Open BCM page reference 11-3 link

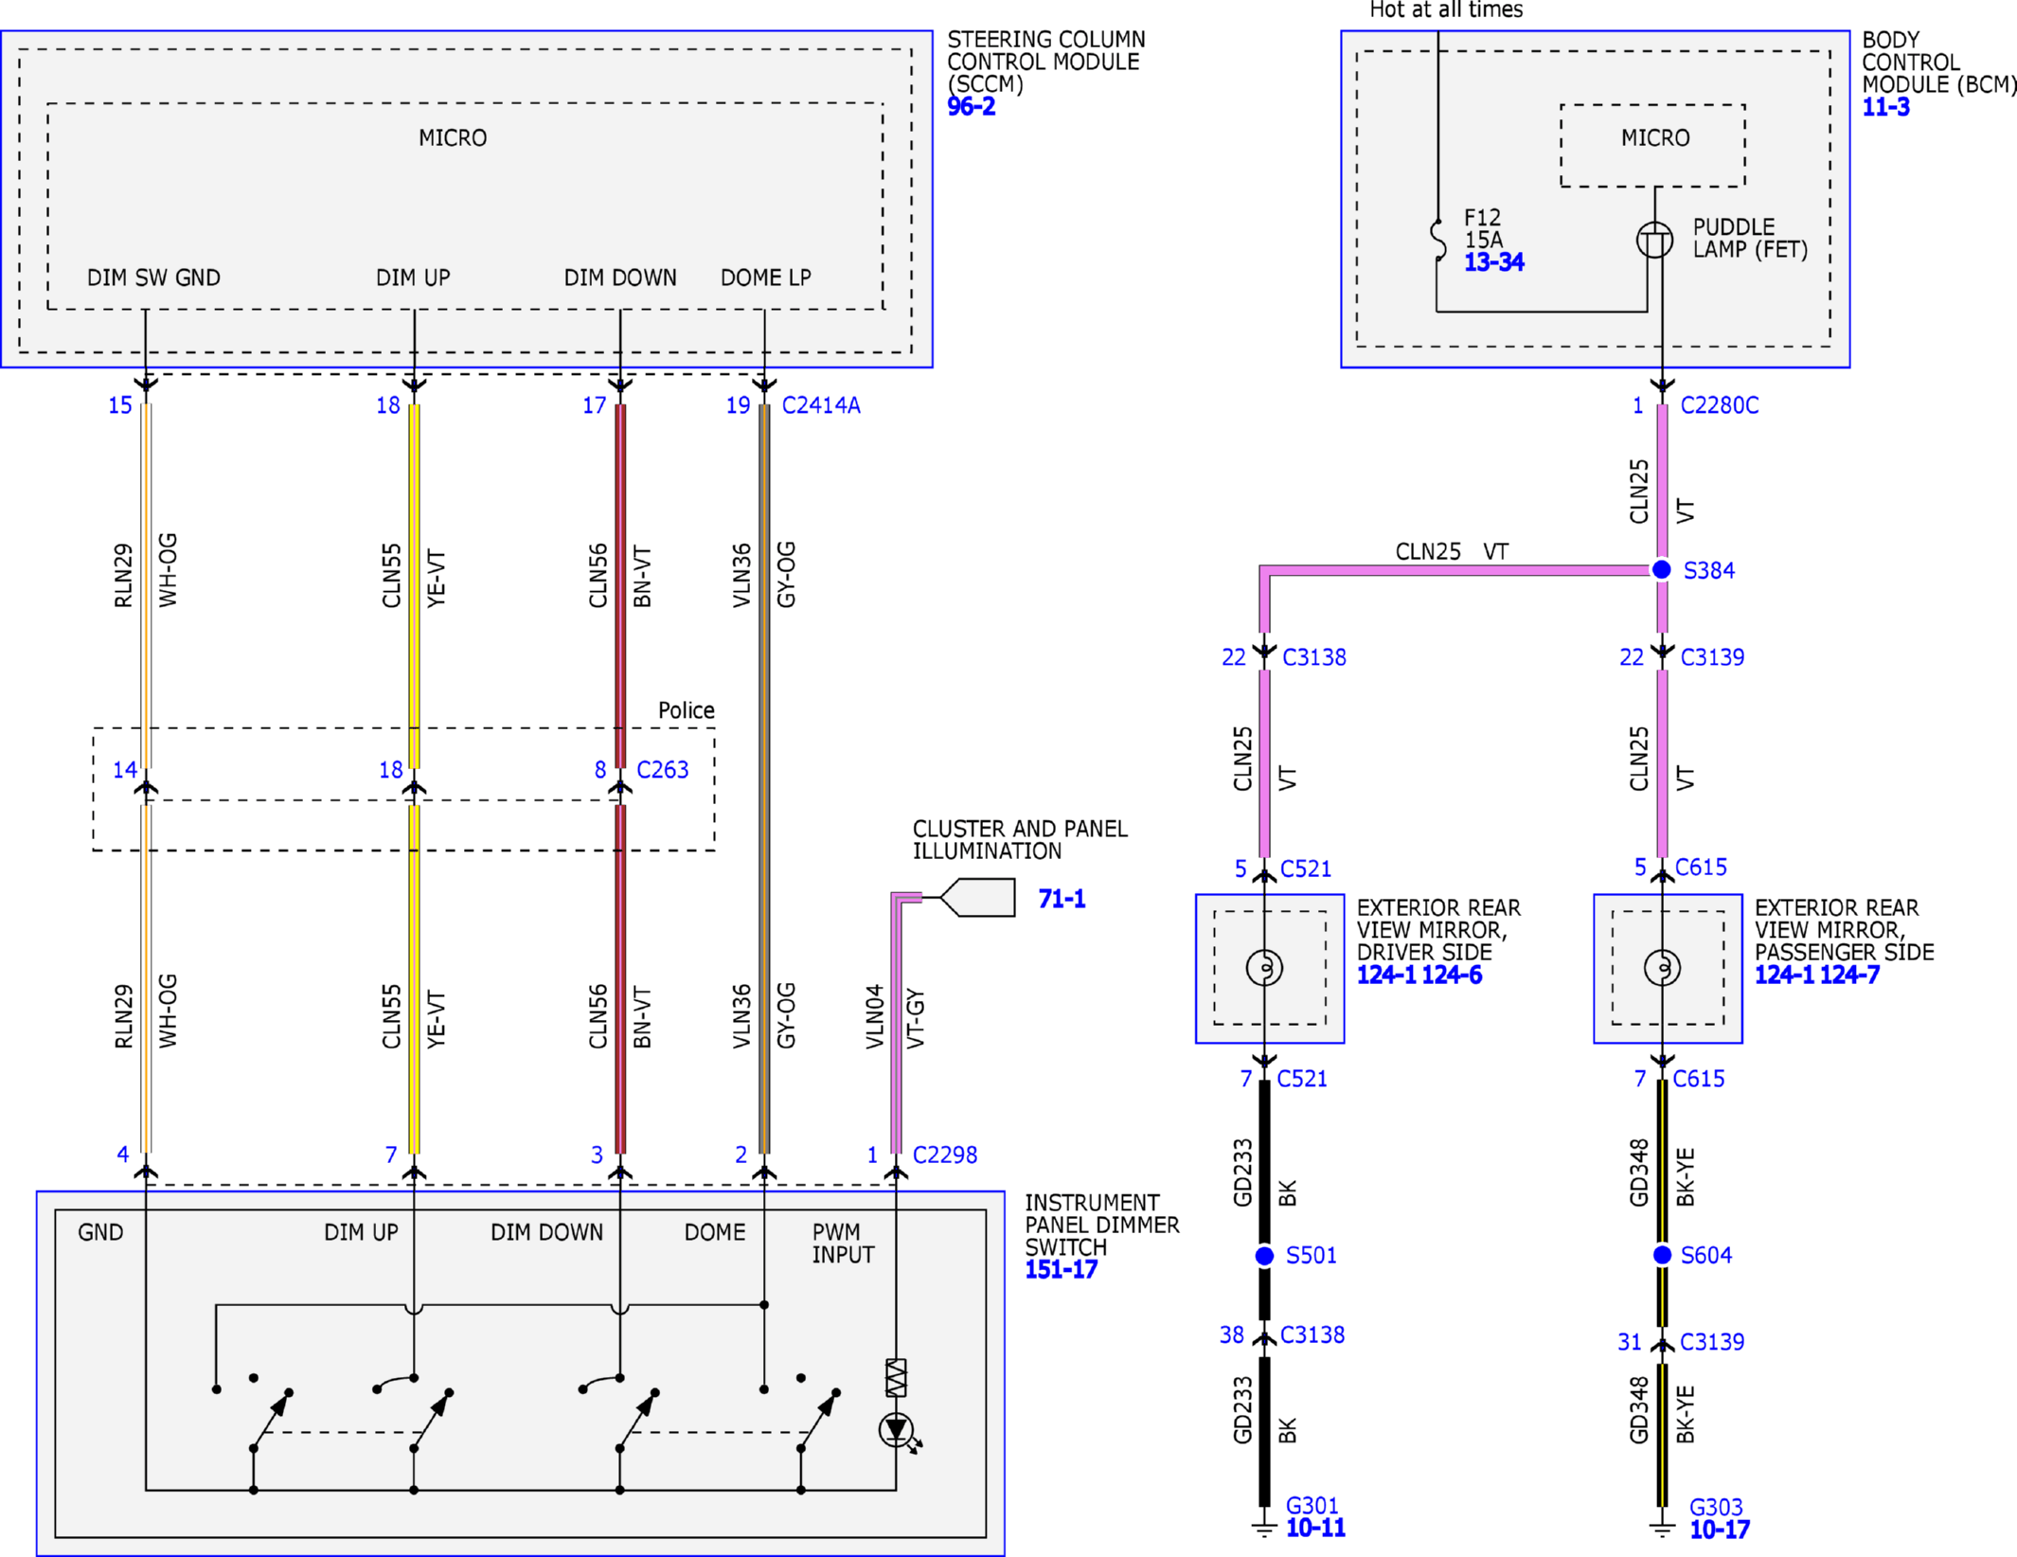coord(1885,107)
